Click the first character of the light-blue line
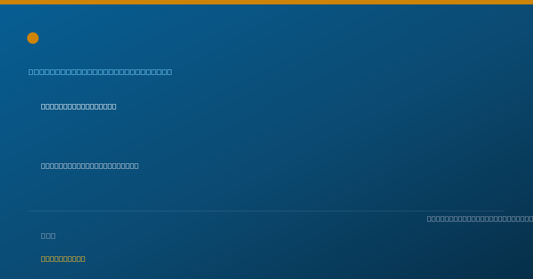Viewport: 533px width, 279px height. (x=31, y=72)
